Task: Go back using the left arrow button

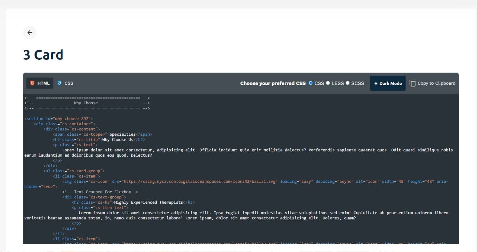Action: tap(30, 33)
